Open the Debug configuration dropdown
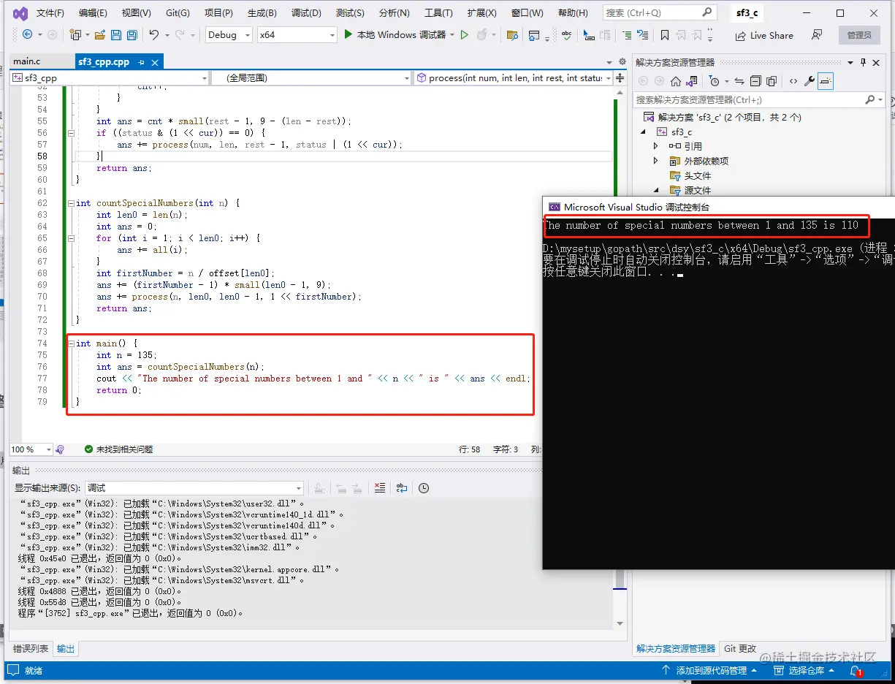 click(229, 35)
